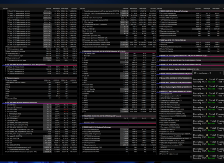Image resolution: width=224 pixels, height=163 pixels.
Task: Click the clock icon beside Core 15 T1 Эффективная частота
Action: click(x=8, y=44)
